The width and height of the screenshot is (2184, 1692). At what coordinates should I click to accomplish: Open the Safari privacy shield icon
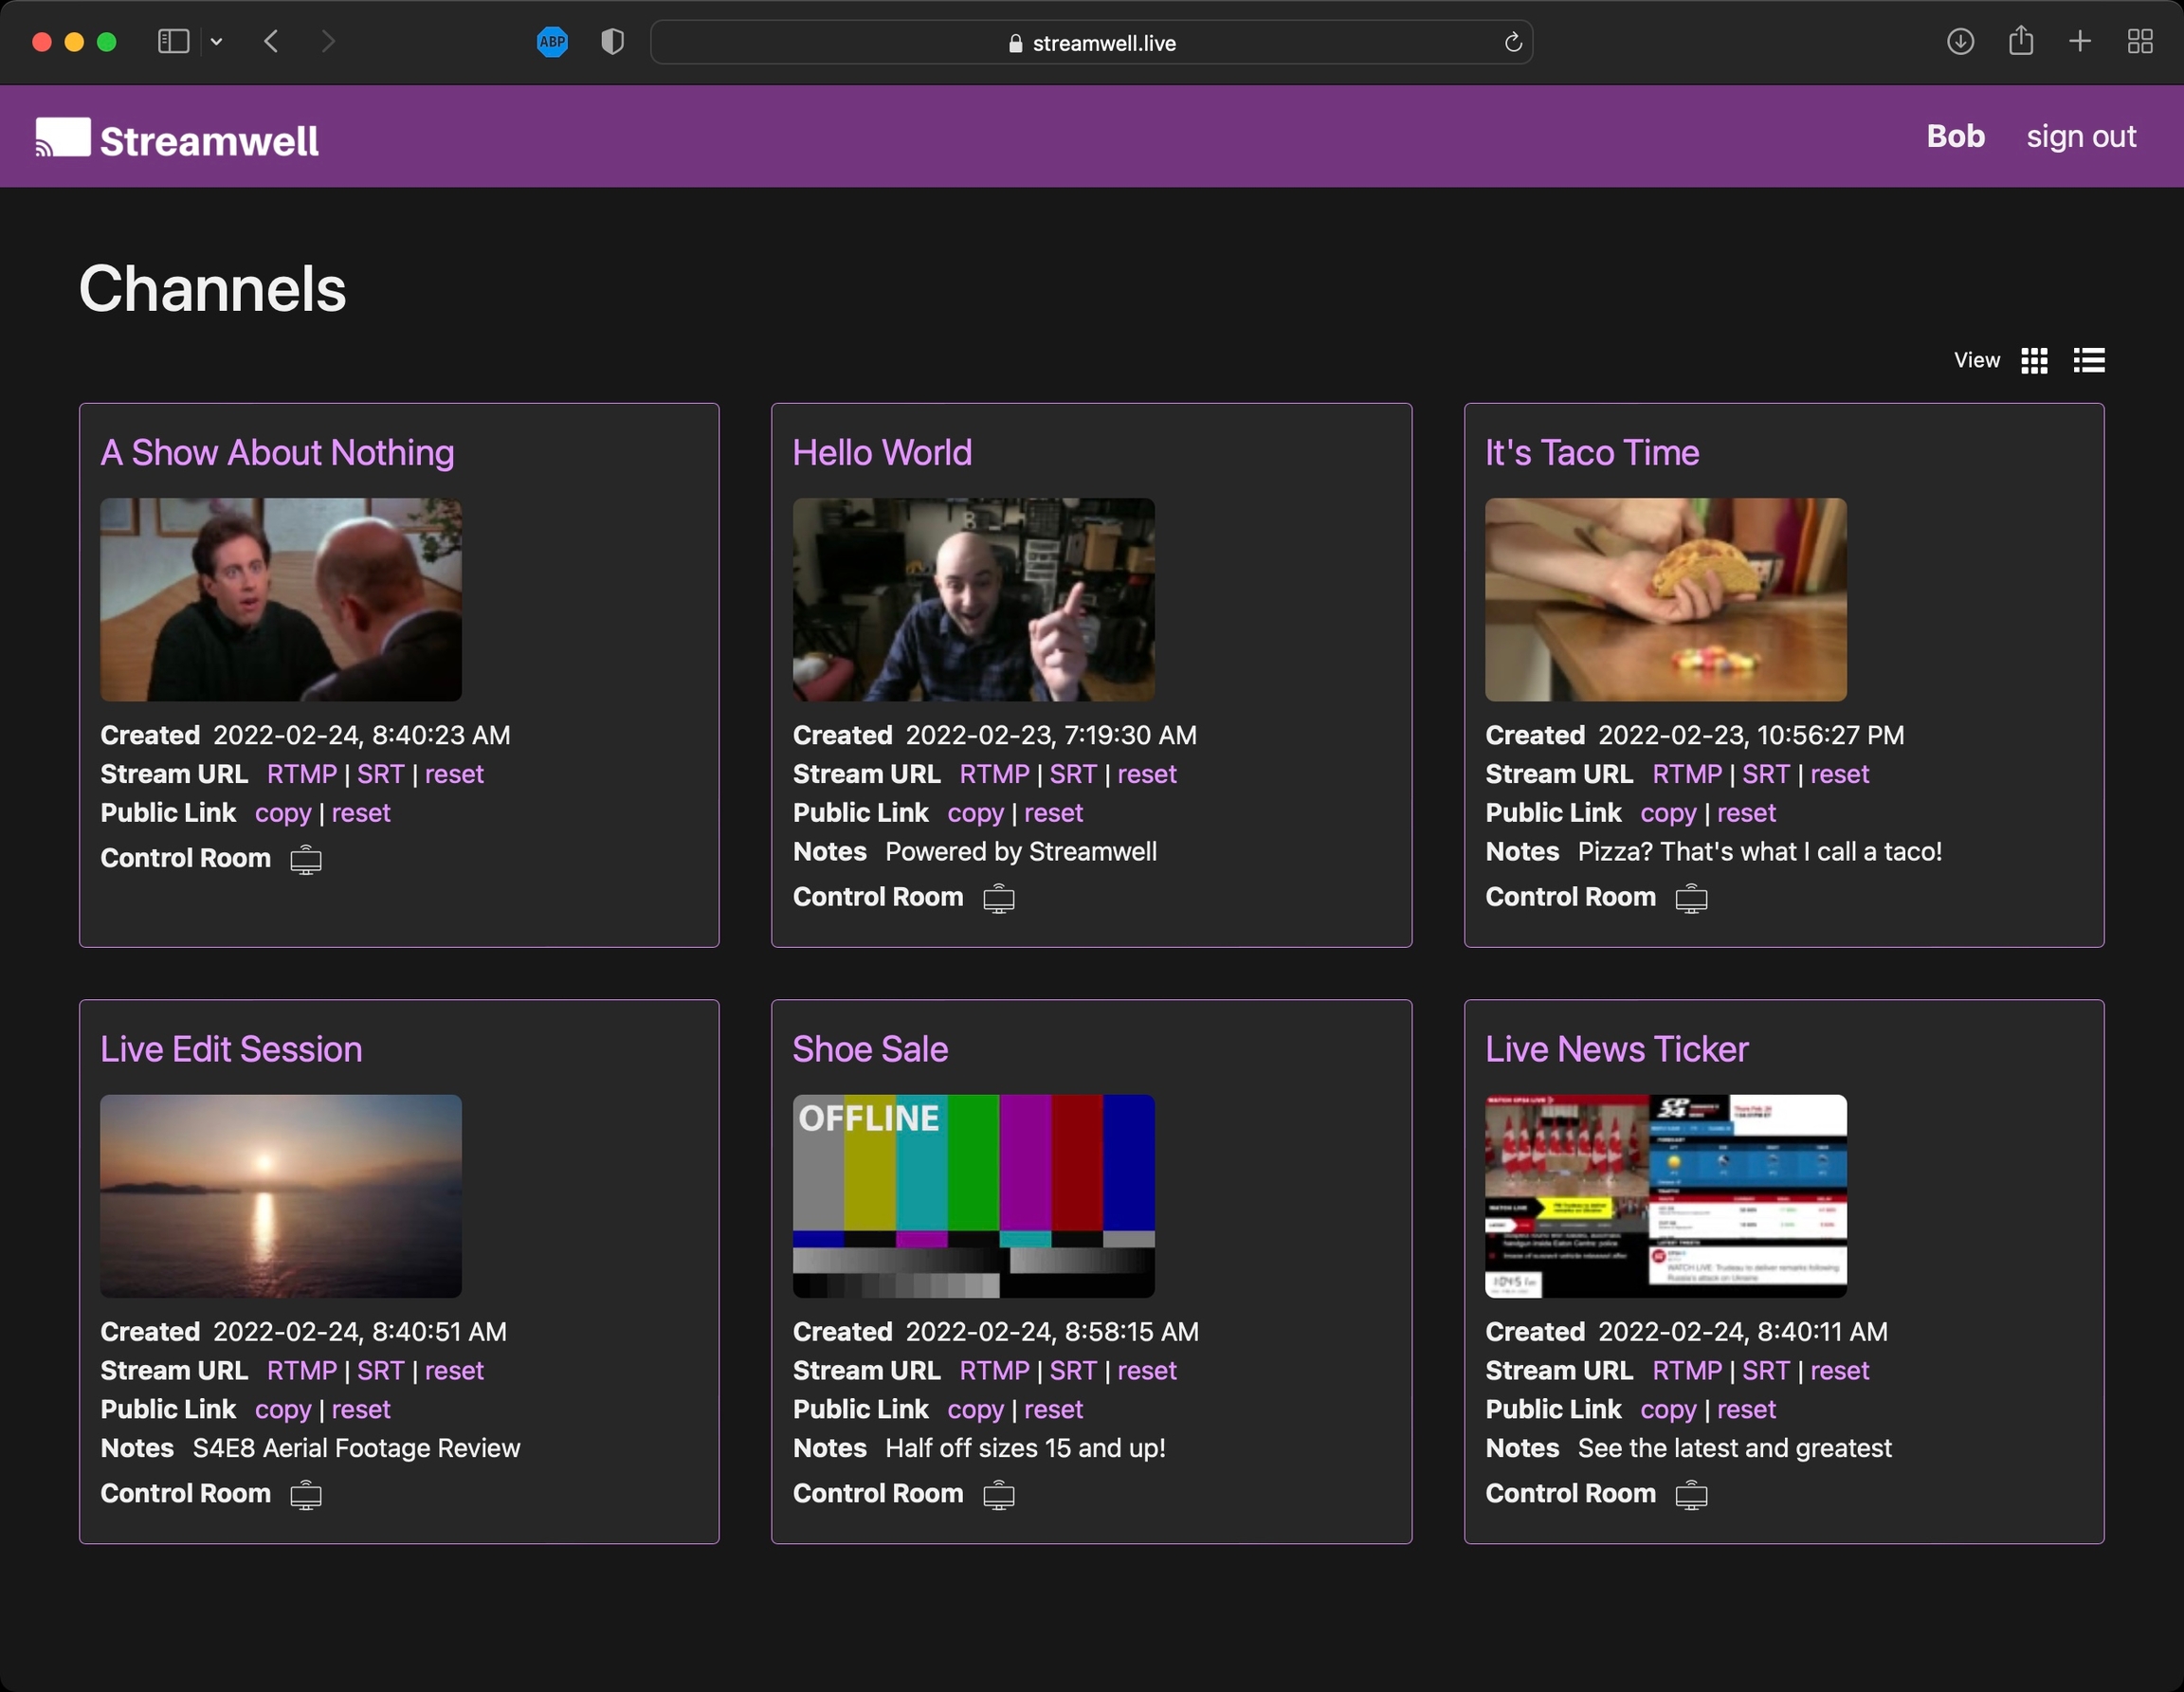pos(612,42)
